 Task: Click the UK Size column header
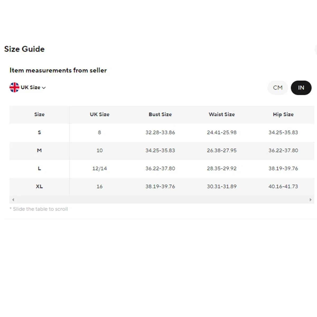(x=100, y=114)
